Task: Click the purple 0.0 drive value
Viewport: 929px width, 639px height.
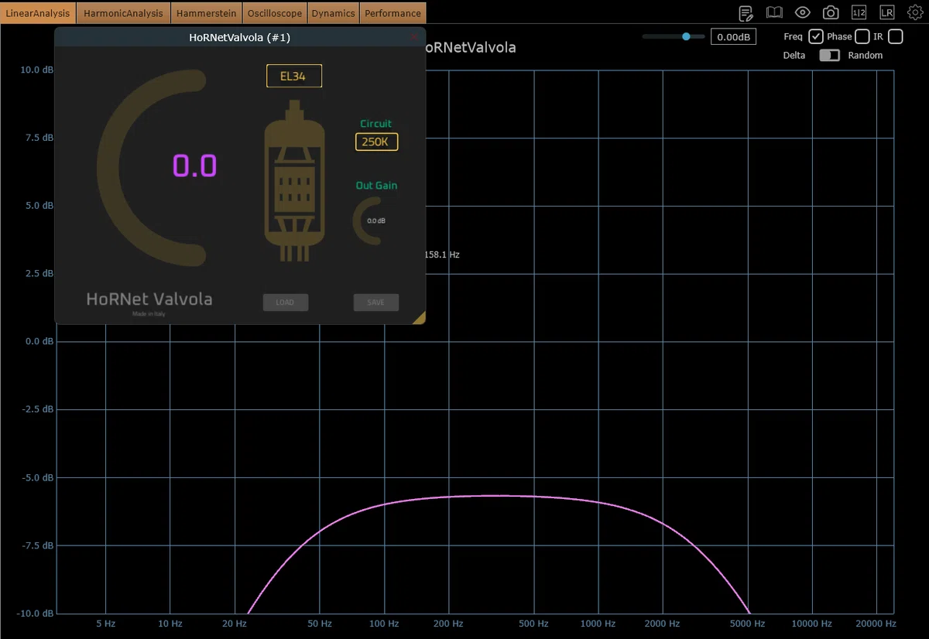Action: pyautogui.click(x=194, y=166)
